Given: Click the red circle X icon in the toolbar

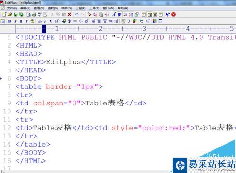Looking at the screenshot, I should coord(174,15).
